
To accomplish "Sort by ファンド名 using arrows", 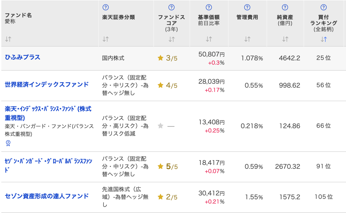I will [8, 39].
